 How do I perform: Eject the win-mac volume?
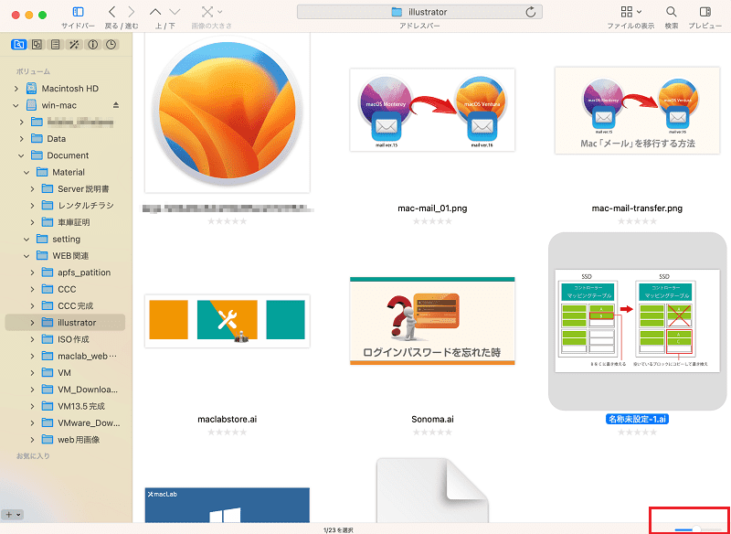[116, 105]
